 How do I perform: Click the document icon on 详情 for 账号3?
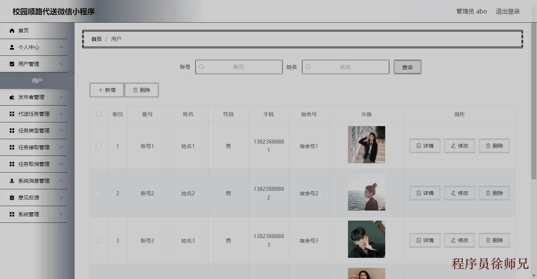pyautogui.click(x=419, y=240)
